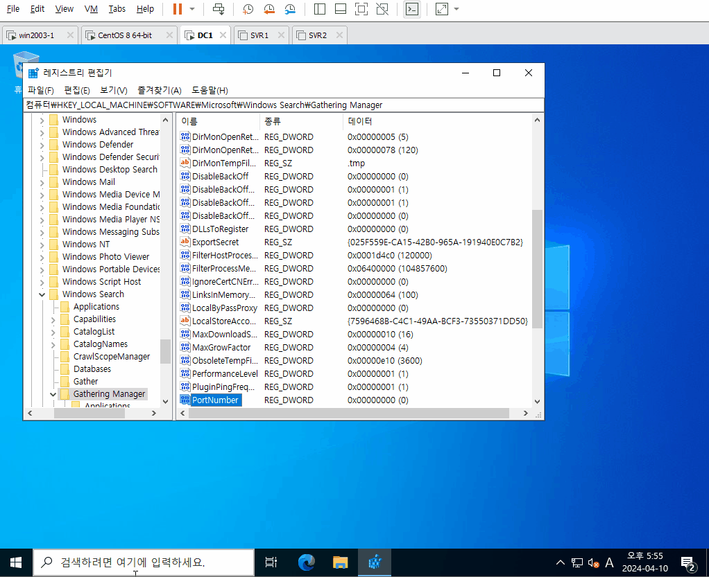This screenshot has height=577, width=709.
Task: Select the PerformanceLevel DWORD value icon
Action: point(185,373)
